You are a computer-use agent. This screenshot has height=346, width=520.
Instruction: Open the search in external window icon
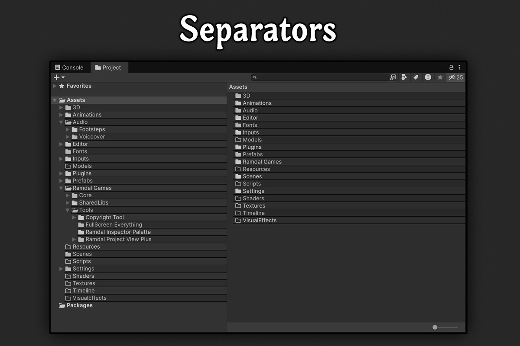[x=393, y=77]
